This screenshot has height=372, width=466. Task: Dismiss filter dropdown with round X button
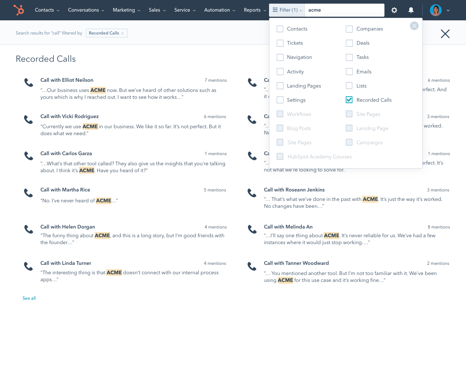(414, 26)
